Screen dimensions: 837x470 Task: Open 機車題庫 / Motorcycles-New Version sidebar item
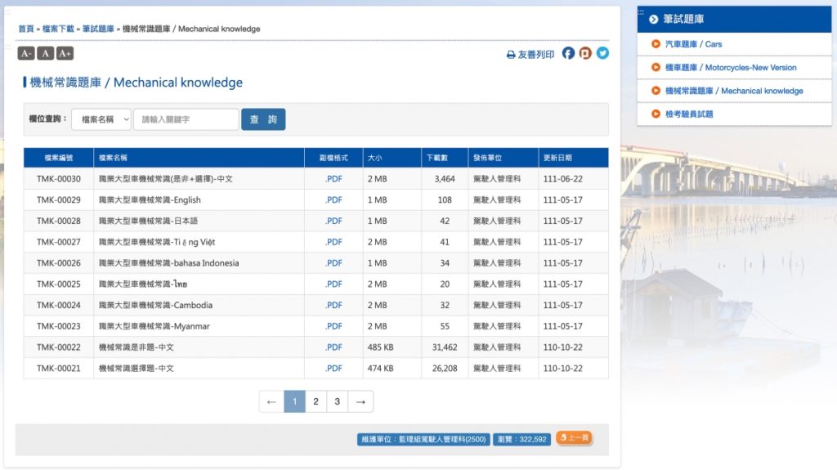[730, 68]
